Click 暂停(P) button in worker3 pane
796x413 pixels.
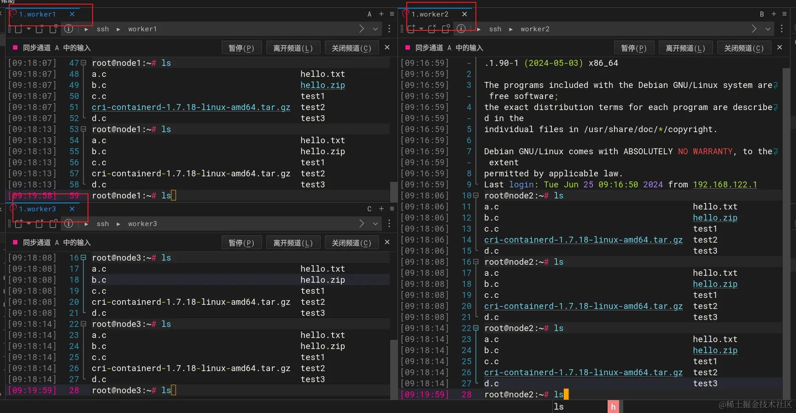coord(241,243)
